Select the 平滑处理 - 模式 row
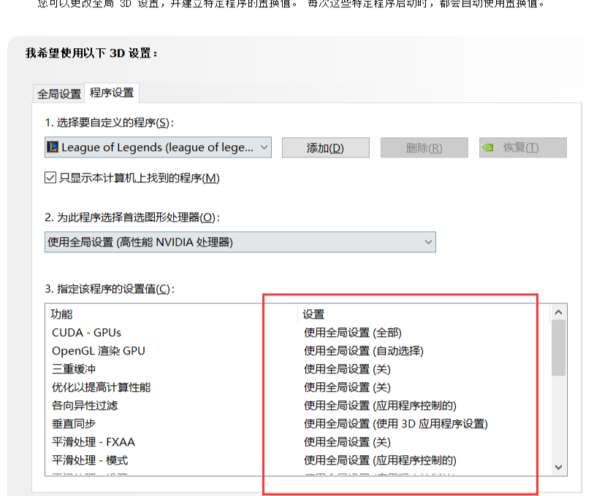This screenshot has width=602, height=496. click(297, 460)
